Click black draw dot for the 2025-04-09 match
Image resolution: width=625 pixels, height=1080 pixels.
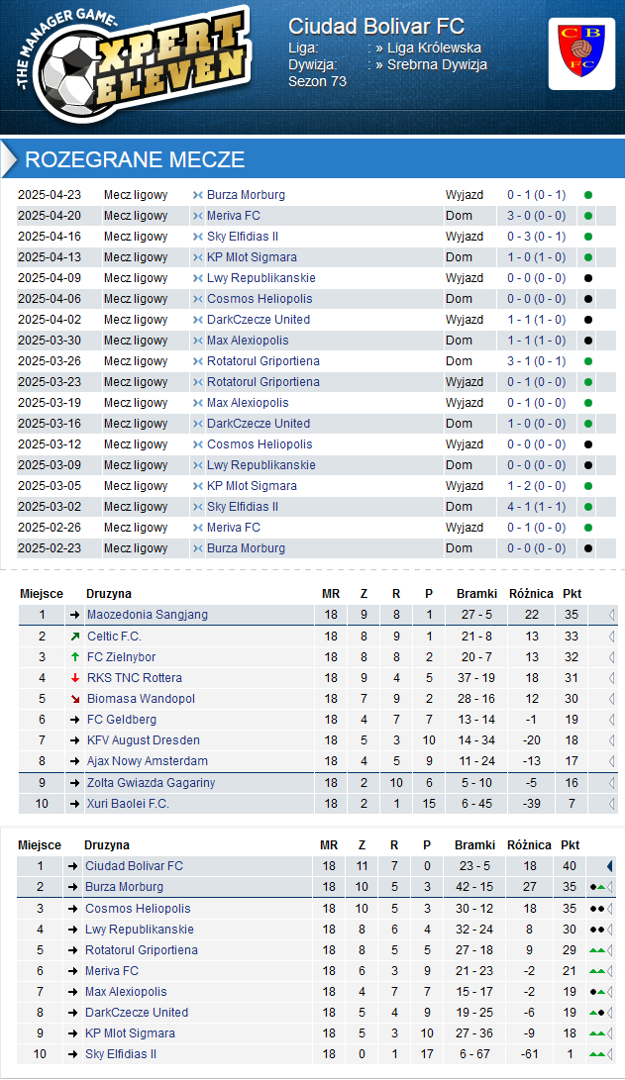click(x=588, y=278)
